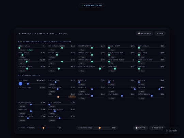Toggle Auto under Fly-Through Depth

click(52, 50)
